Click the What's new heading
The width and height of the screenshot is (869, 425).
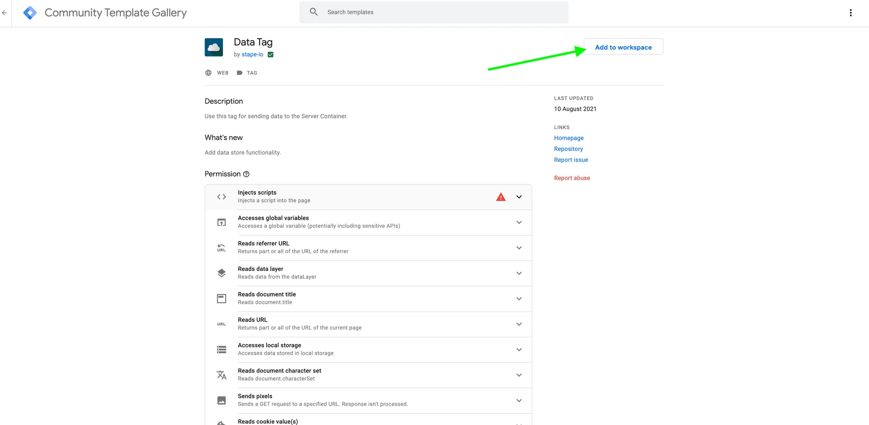point(224,137)
